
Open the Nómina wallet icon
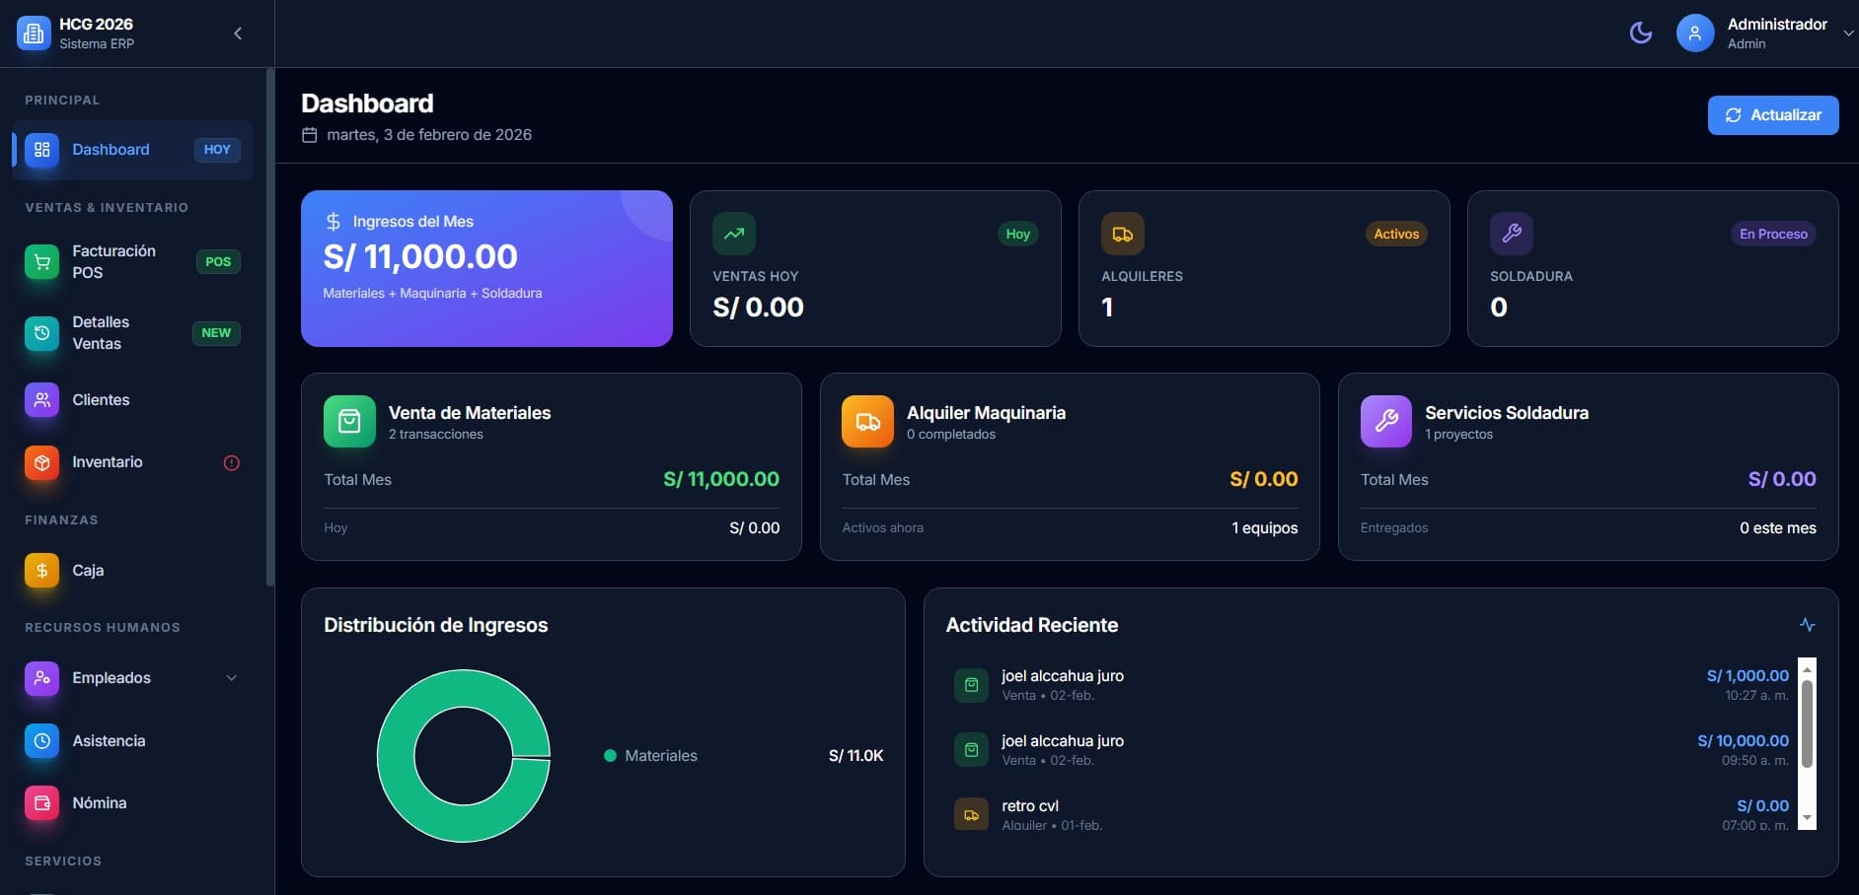pos(41,803)
